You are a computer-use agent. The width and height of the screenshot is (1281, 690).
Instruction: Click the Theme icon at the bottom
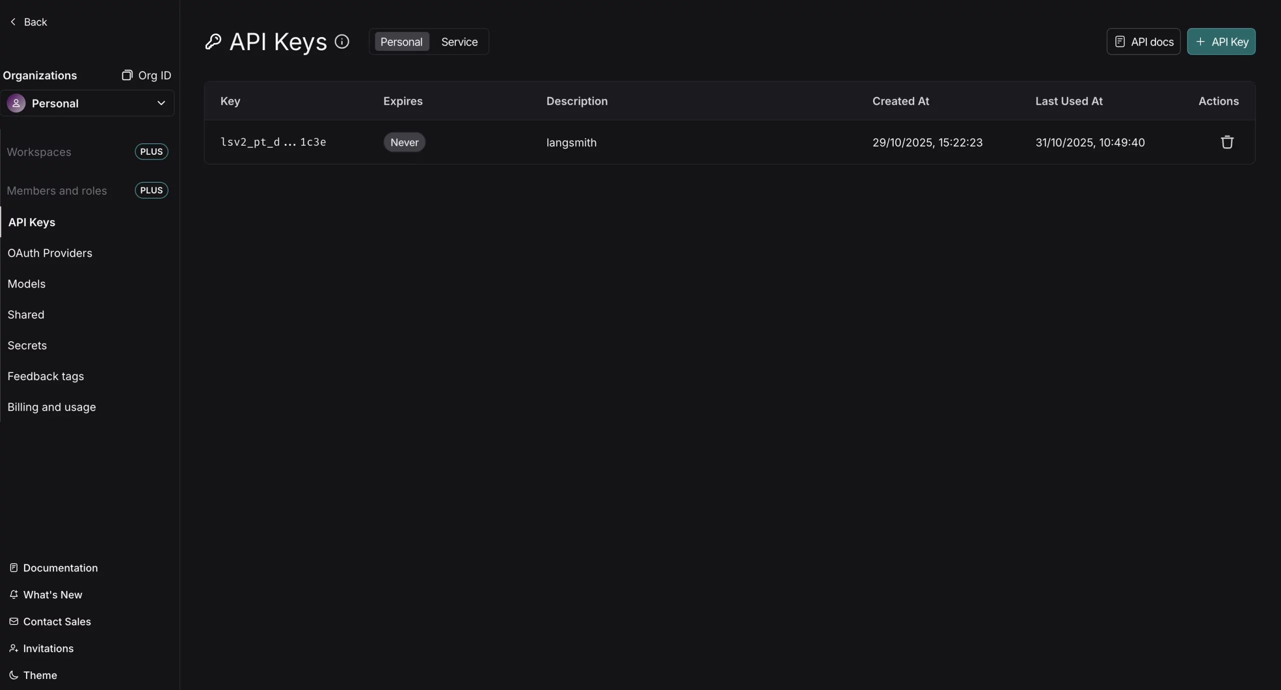coord(14,675)
